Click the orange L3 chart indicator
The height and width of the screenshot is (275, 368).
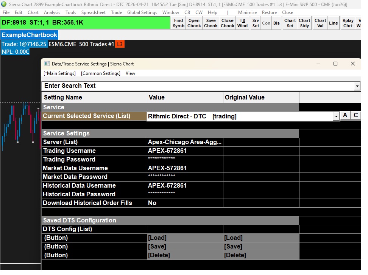[120, 44]
